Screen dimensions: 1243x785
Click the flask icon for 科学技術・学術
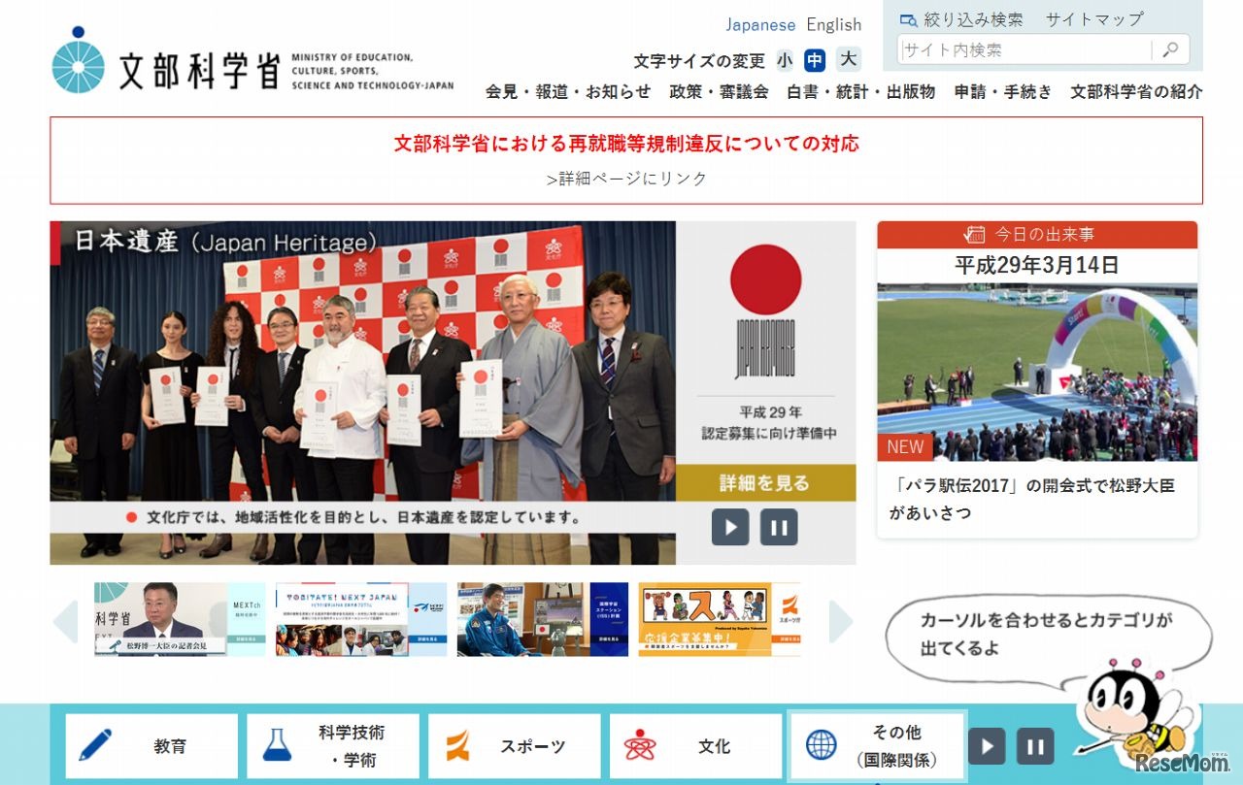tap(277, 745)
